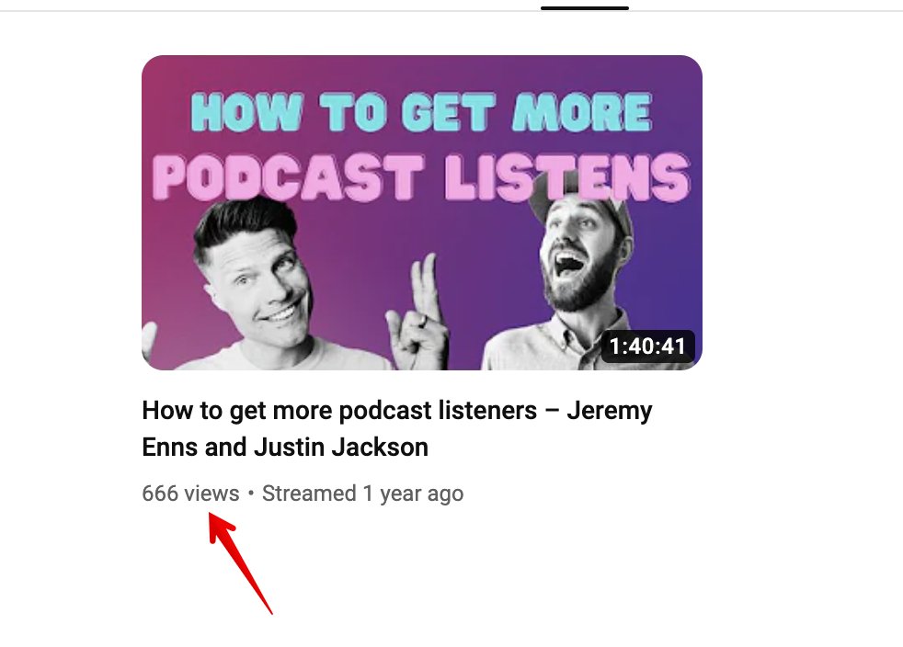Click the red arrow's pointed head
The image size is (903, 647).
(220, 527)
